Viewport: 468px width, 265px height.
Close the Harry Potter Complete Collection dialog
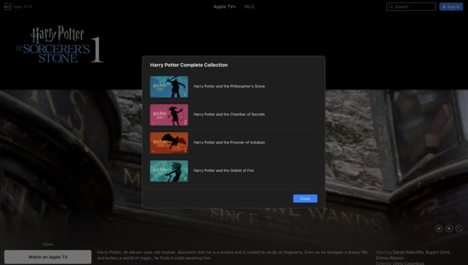305,198
